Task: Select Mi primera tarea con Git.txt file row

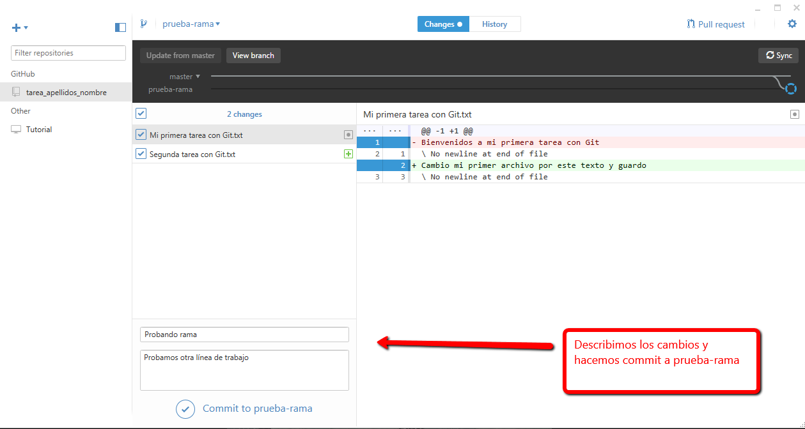Action: pos(244,135)
